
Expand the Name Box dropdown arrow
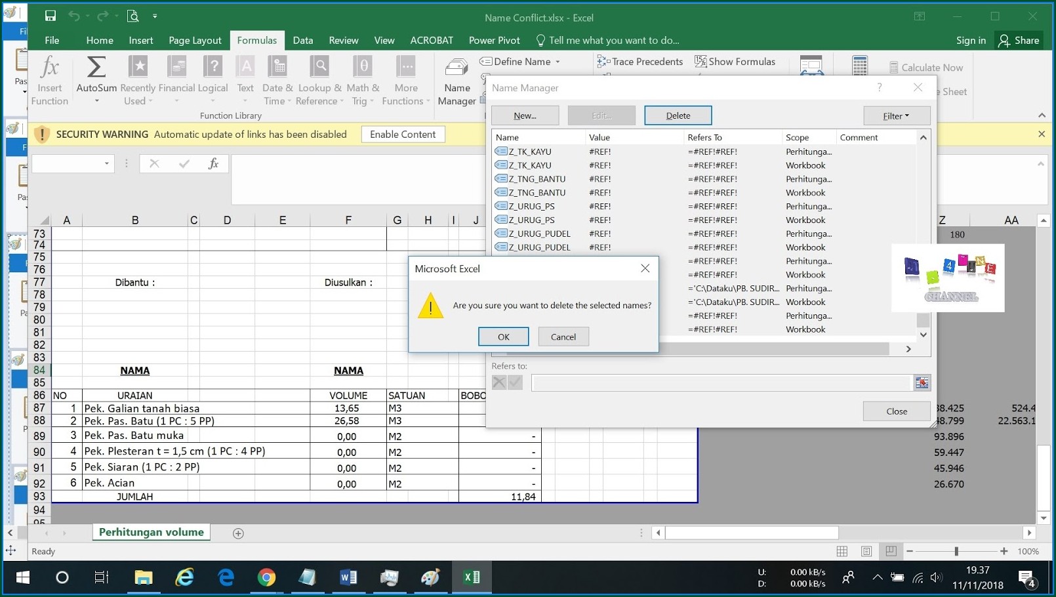106,164
